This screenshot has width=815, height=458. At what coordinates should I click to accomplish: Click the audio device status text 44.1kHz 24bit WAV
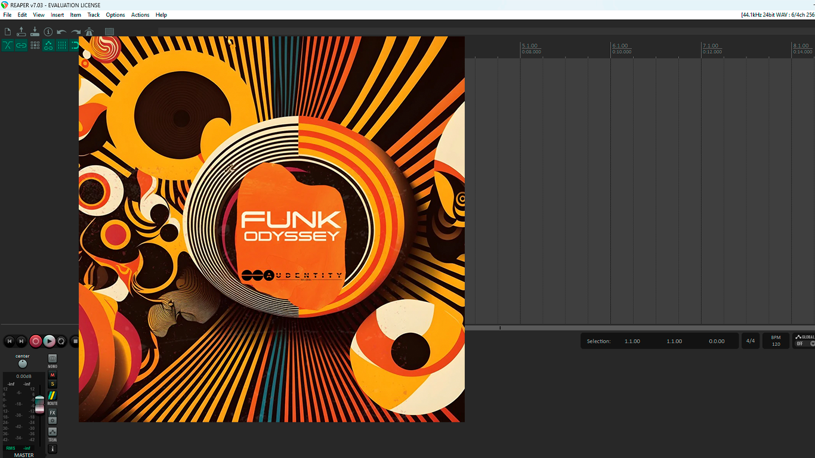(x=778, y=15)
